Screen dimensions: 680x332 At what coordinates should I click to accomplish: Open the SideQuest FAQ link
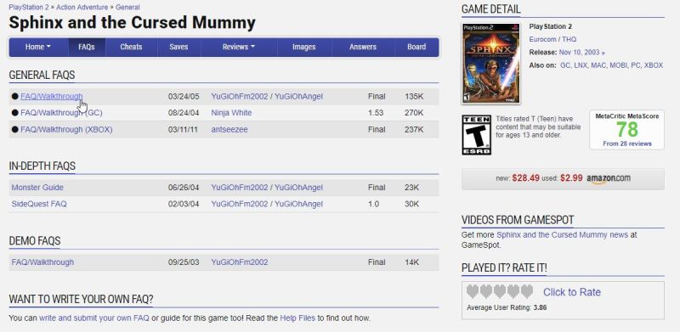coord(39,204)
